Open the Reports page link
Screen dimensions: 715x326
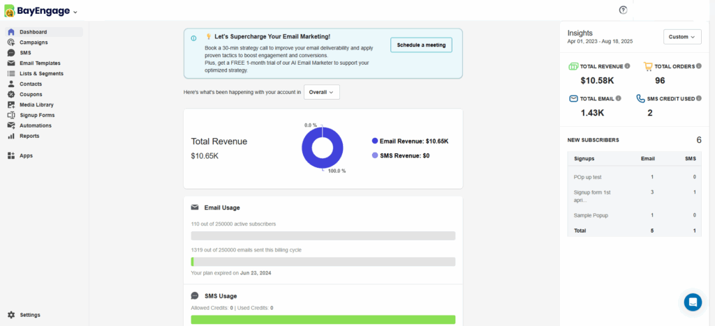[x=29, y=136]
